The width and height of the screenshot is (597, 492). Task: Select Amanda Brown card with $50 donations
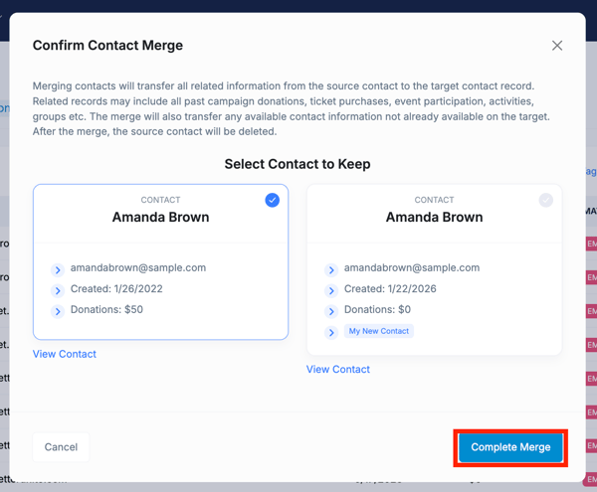[160, 218]
